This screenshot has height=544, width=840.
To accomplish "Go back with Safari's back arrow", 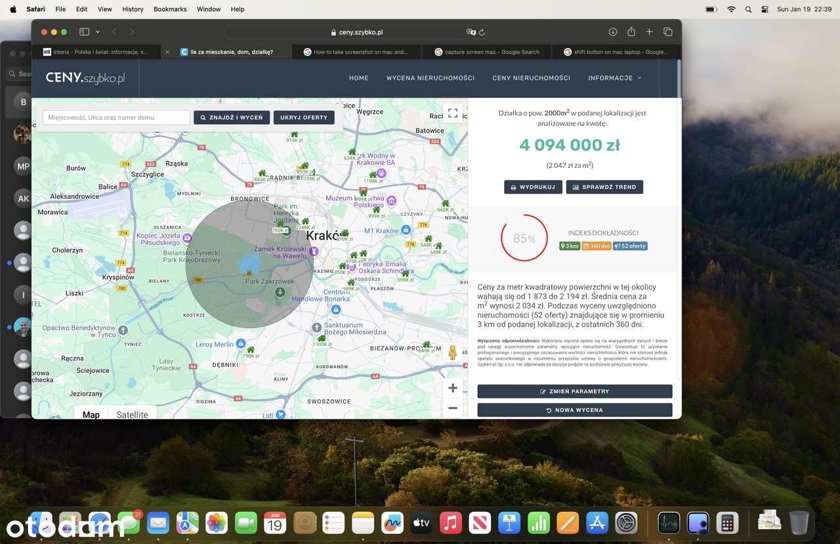I will (114, 31).
